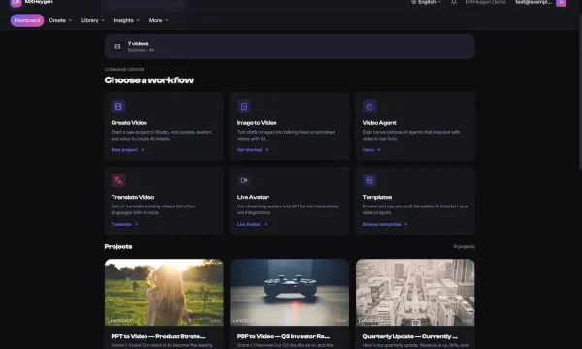This screenshot has height=349, width=582.
Task: Click the Templates card icon
Action: (x=370, y=180)
